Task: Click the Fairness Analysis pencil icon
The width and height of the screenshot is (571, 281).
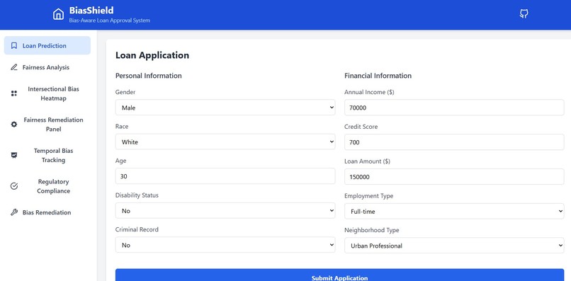Action: pyautogui.click(x=14, y=67)
